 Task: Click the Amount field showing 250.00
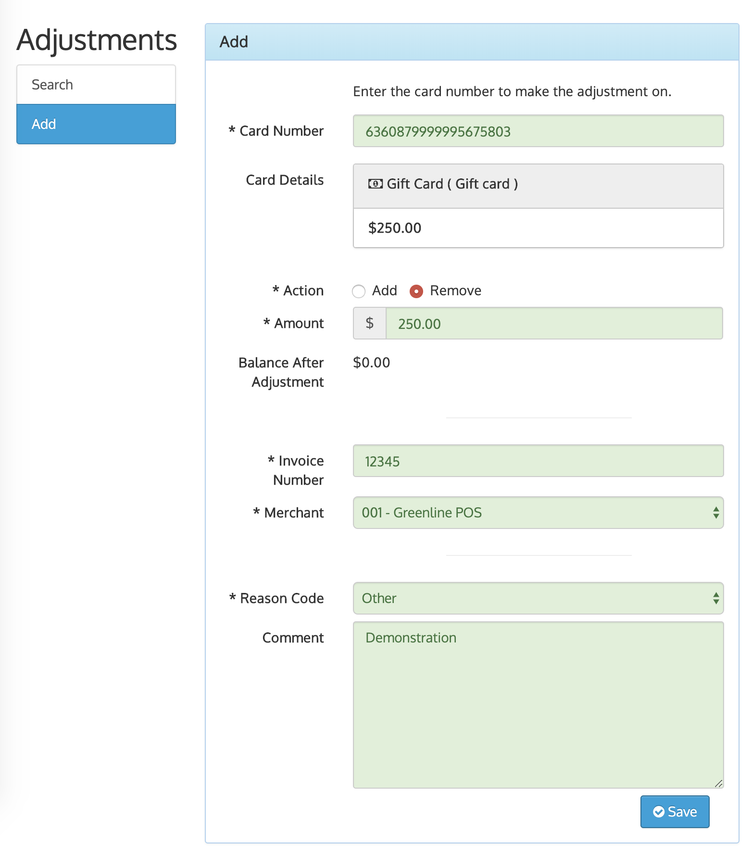554,324
